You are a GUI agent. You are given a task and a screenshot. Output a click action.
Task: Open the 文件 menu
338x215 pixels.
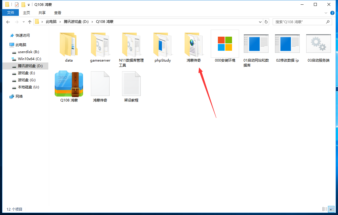click(x=11, y=13)
